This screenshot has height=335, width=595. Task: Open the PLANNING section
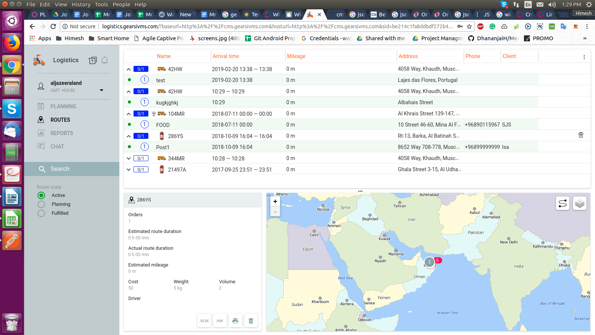[x=63, y=106]
